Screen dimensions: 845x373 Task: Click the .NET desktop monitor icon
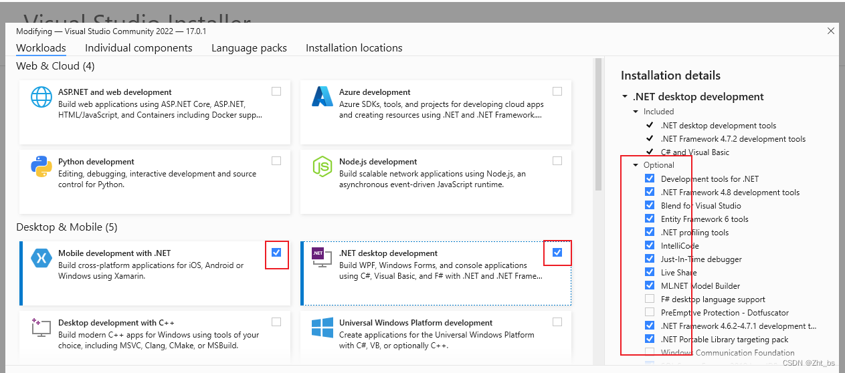(322, 259)
